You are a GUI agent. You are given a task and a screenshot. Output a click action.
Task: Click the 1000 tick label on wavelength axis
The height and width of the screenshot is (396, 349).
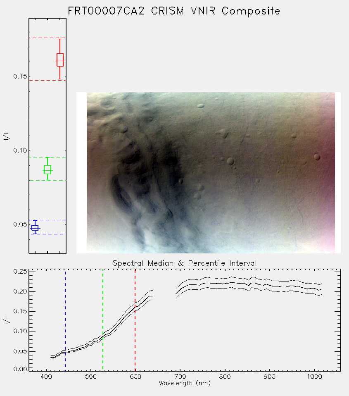(x=314, y=377)
